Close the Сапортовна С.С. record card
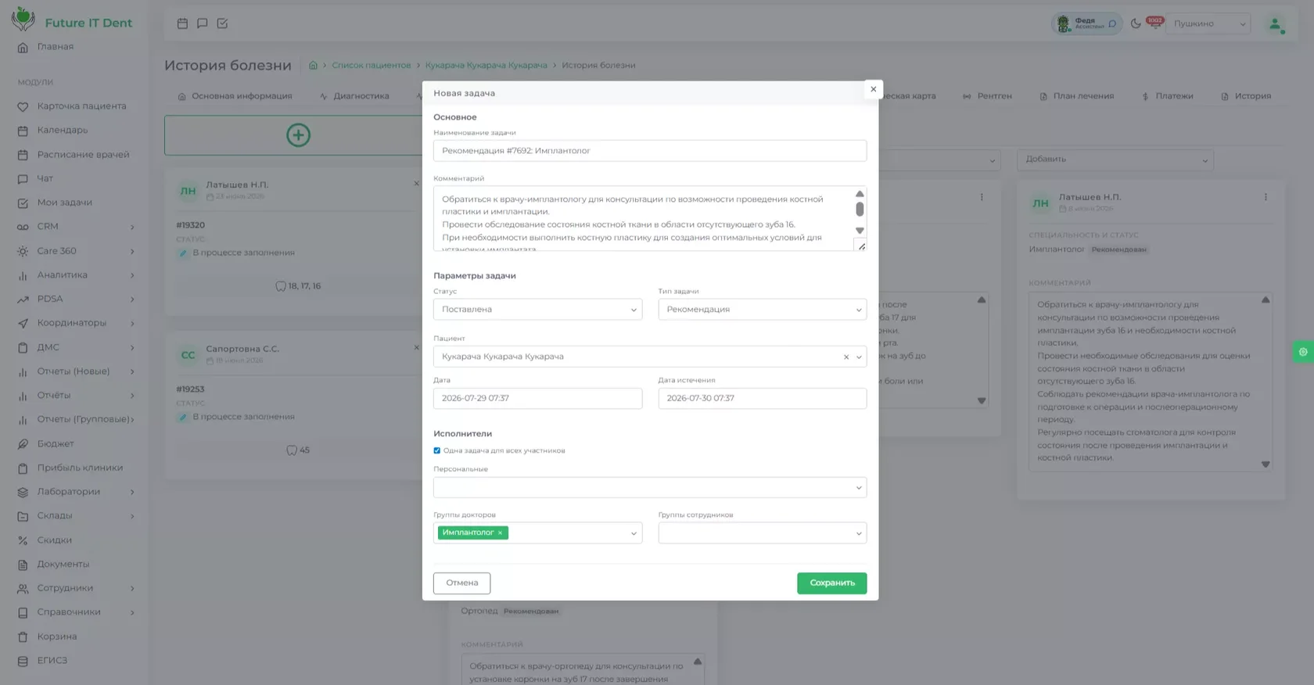 click(416, 347)
